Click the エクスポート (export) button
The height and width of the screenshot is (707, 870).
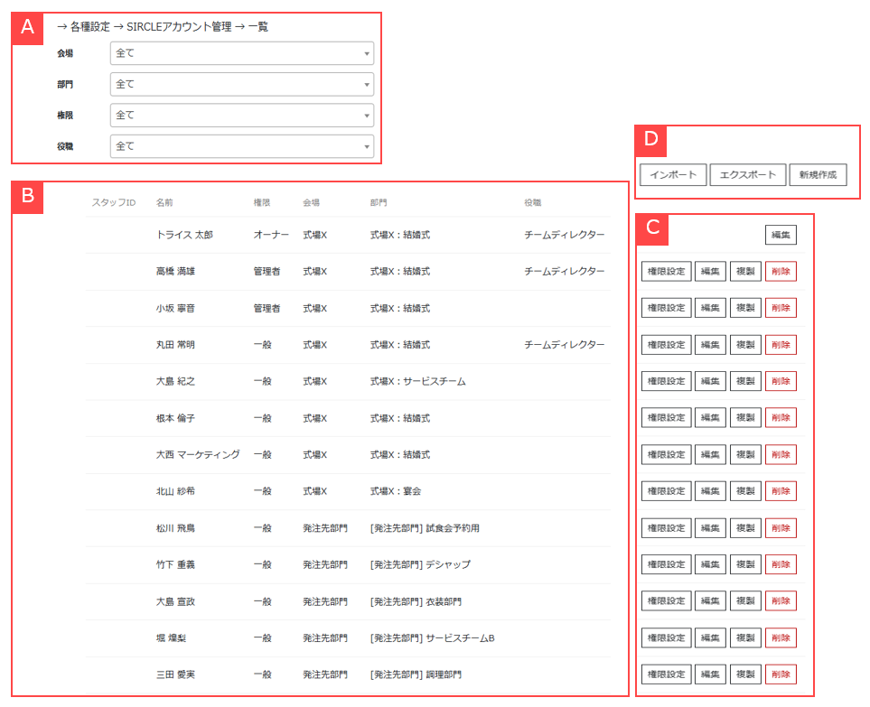click(x=747, y=174)
